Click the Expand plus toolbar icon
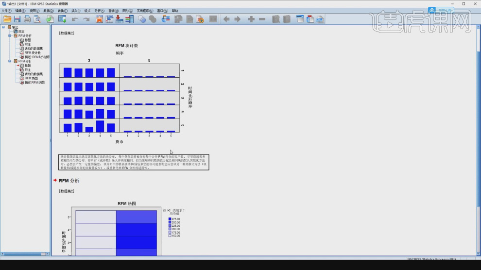The width and height of the screenshot is (481, 270). (251, 19)
